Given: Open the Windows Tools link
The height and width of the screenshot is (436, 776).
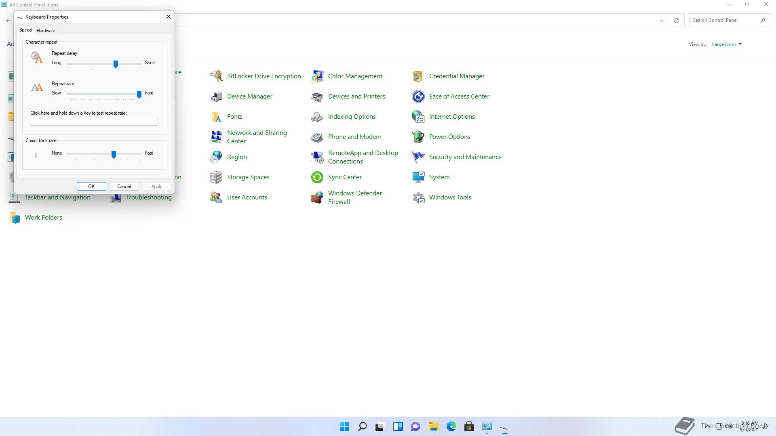Looking at the screenshot, I should click(x=450, y=197).
